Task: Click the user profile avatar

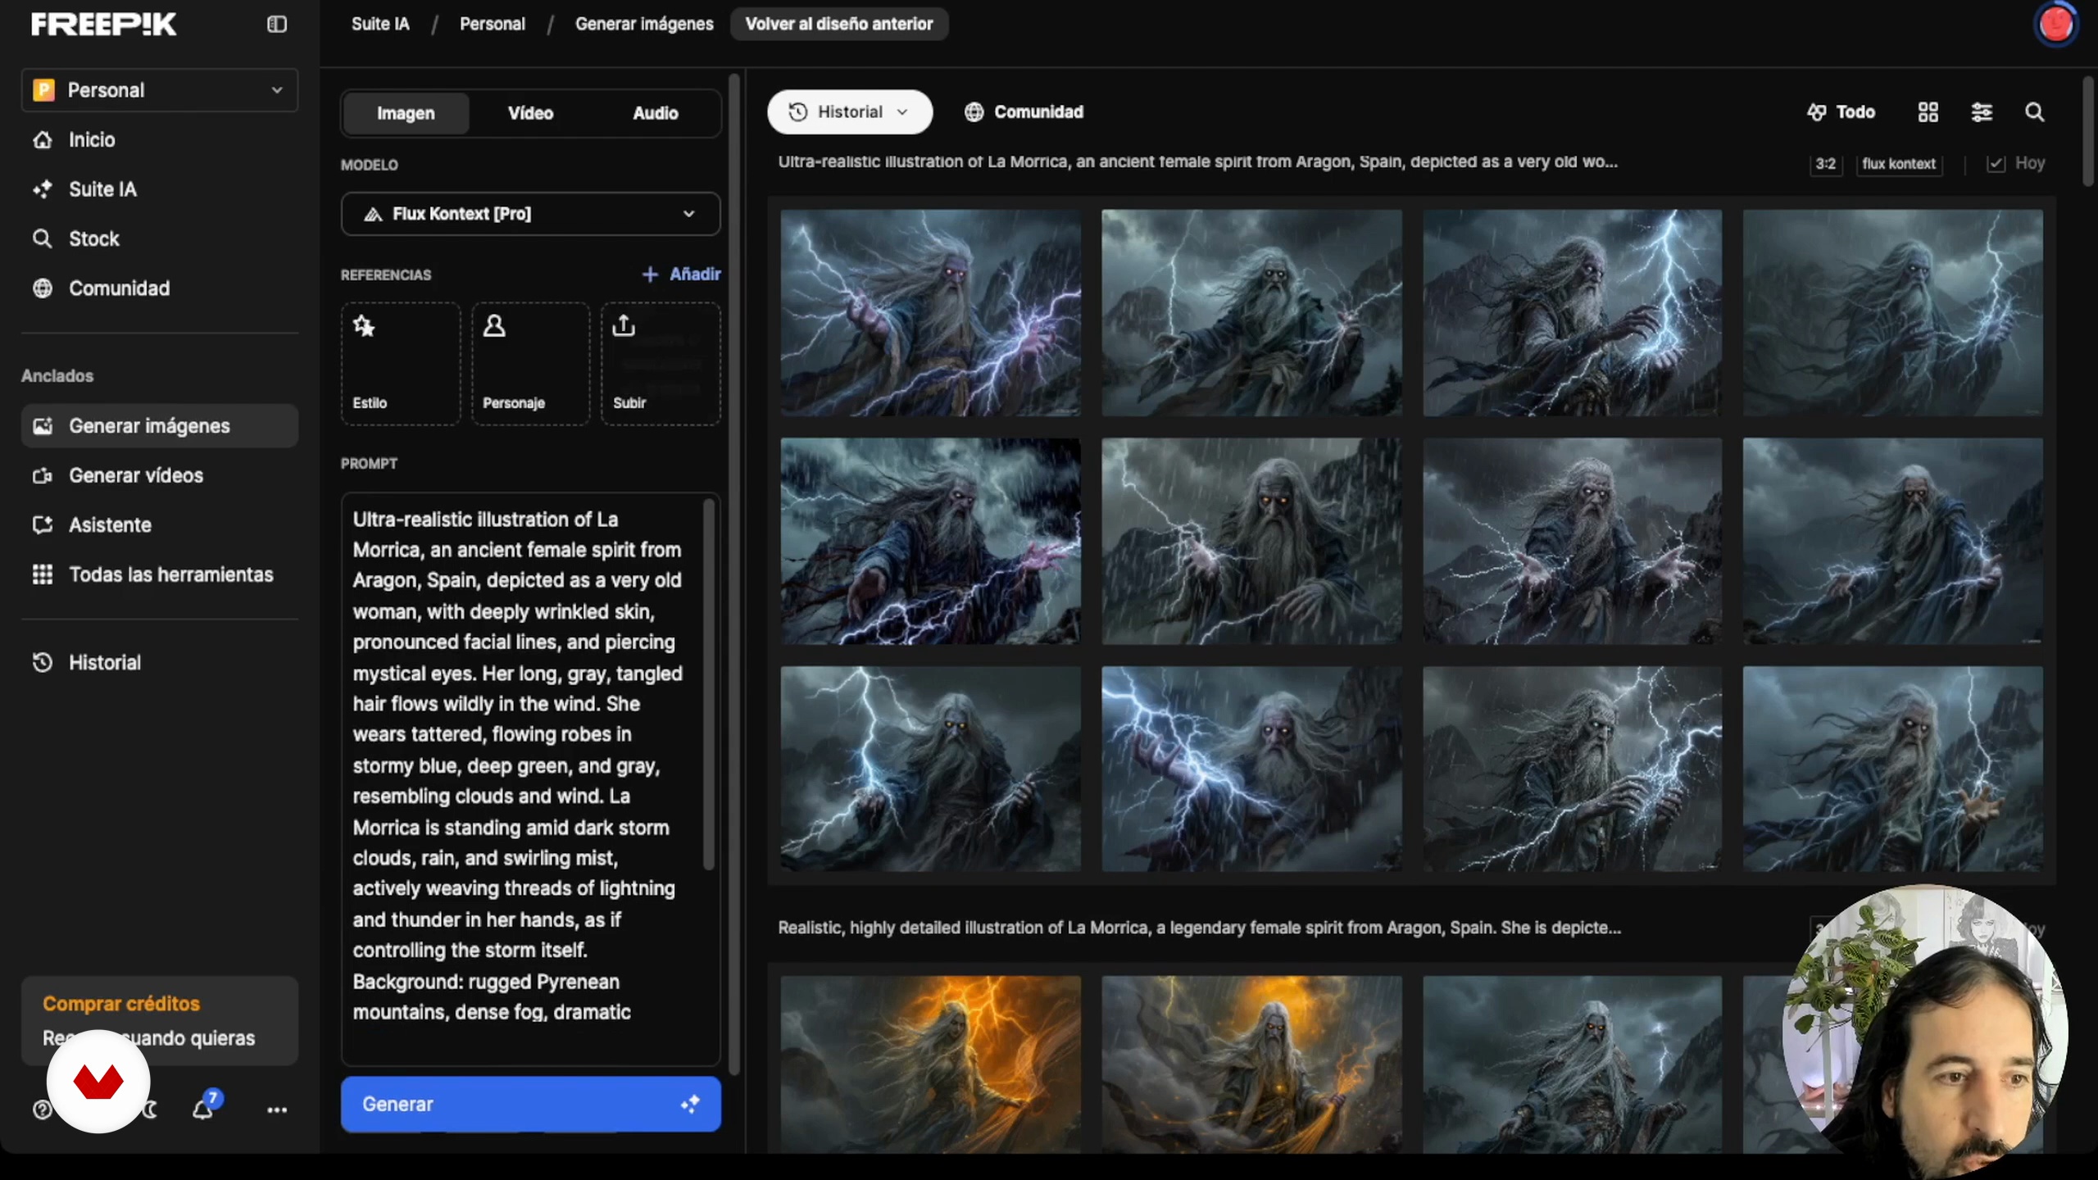Action: (x=2055, y=25)
